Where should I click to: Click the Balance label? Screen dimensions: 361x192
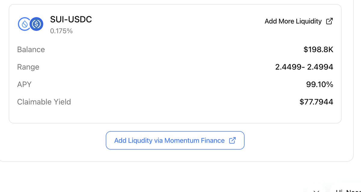(31, 50)
